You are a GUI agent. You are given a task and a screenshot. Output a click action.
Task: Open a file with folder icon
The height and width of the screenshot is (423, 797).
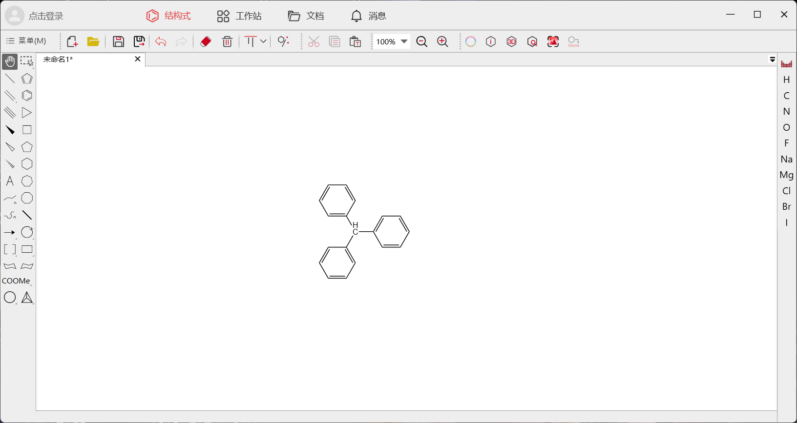tap(93, 41)
